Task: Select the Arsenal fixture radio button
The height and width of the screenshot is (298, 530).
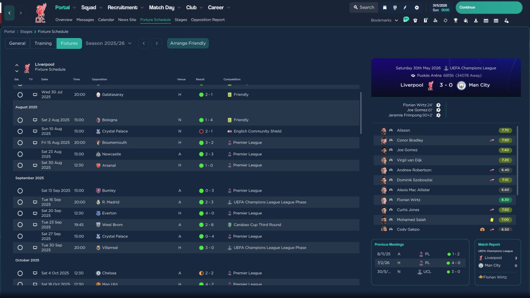Action: coord(20,165)
